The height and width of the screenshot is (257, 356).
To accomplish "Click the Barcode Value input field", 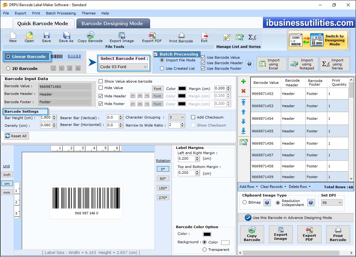I will click(x=65, y=86).
